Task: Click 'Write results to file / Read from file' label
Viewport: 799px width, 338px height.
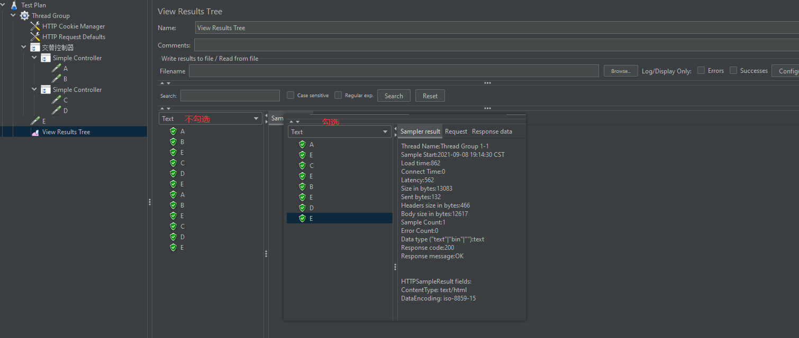Action: point(210,59)
